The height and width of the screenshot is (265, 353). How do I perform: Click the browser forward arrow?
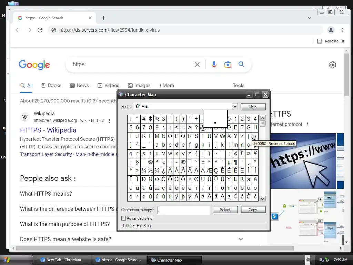[29, 30]
